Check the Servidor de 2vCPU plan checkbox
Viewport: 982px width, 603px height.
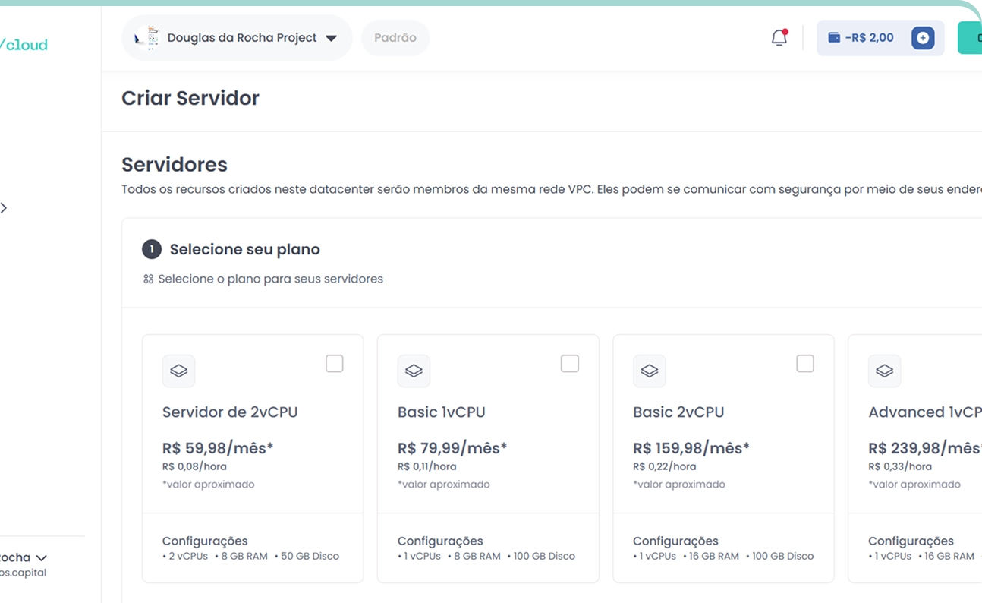point(335,364)
